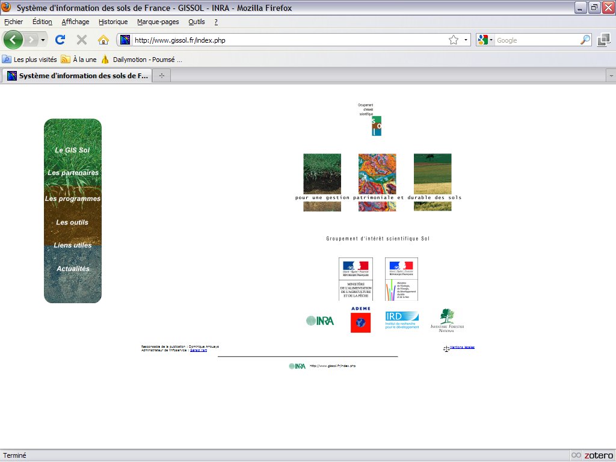
Task: Bookmark this page with the star icon
Action: coord(453,40)
